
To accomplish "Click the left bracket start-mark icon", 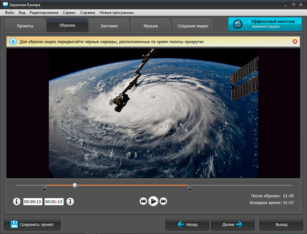I will click(x=17, y=201).
